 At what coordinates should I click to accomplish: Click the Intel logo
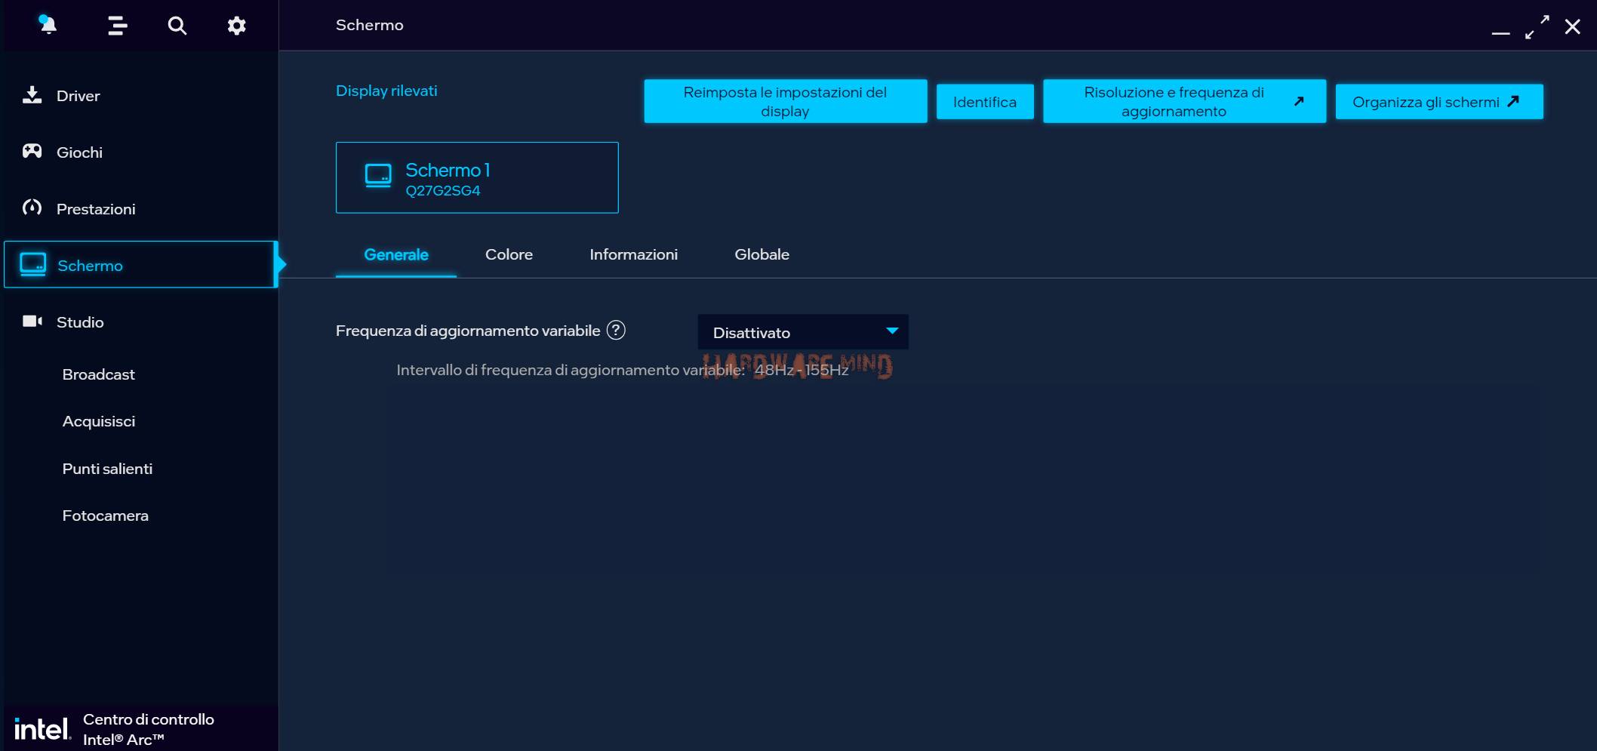point(42,729)
